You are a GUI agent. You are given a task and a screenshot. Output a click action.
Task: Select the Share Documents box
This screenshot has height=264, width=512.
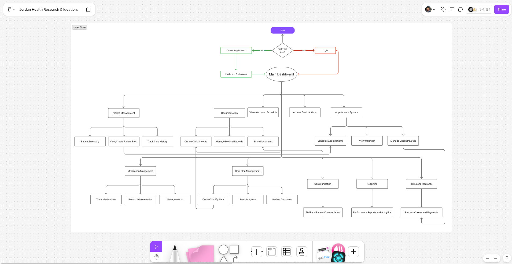coord(263,141)
